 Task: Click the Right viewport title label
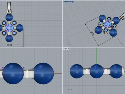65,49
